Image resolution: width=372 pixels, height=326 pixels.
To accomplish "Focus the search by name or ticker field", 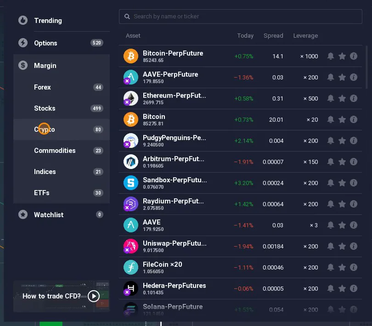I will point(240,17).
